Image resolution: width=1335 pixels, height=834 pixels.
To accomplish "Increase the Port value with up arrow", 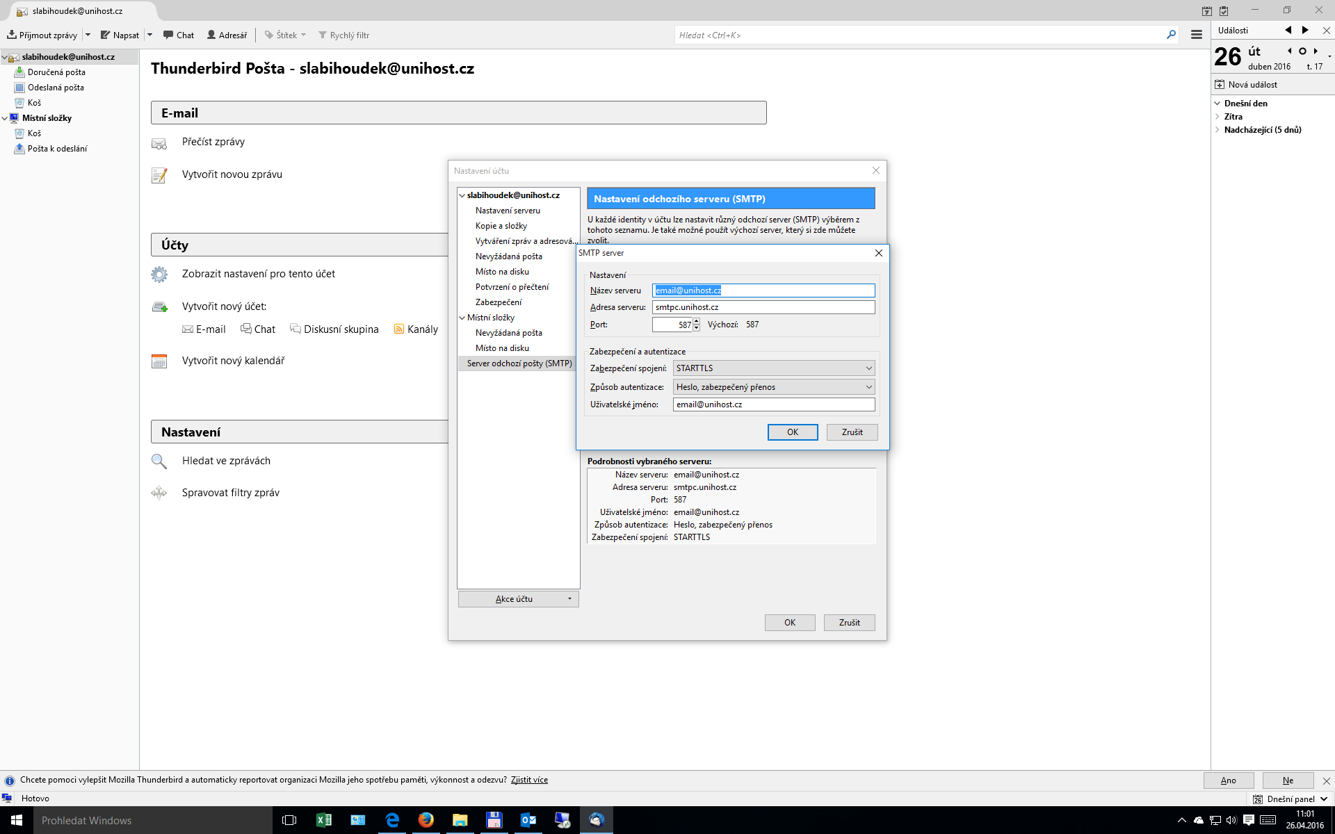I will coord(696,322).
